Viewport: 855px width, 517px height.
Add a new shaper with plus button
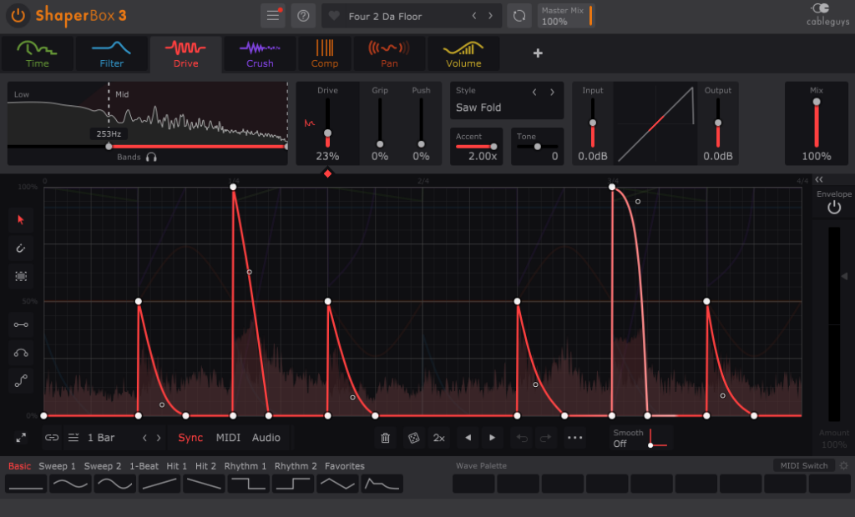point(538,53)
